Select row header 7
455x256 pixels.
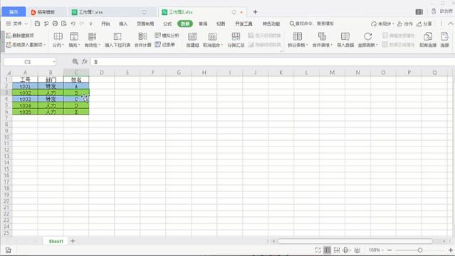coord(6,118)
